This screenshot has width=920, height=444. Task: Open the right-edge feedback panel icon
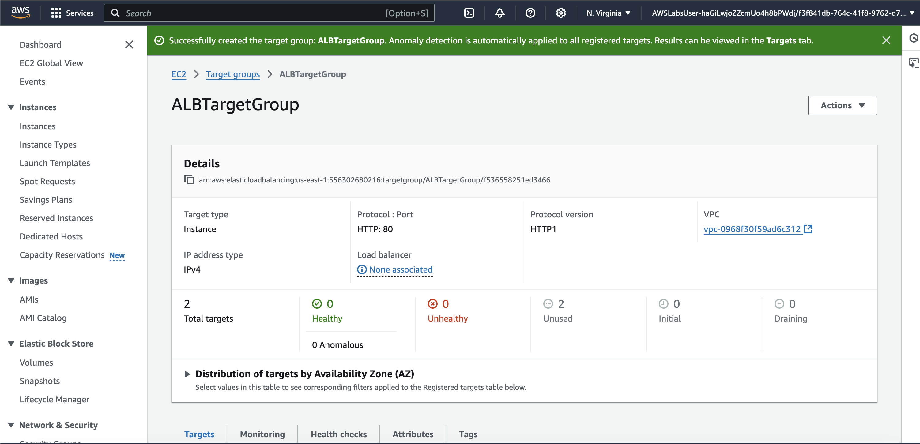(x=914, y=64)
